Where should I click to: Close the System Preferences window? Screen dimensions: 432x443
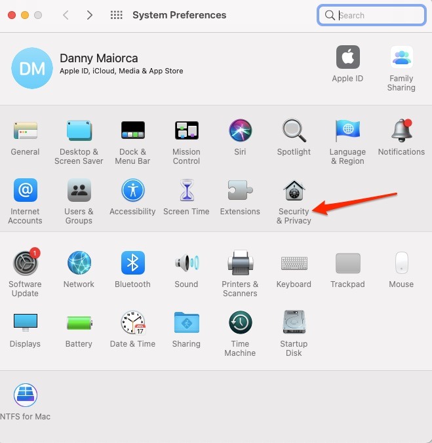12,15
